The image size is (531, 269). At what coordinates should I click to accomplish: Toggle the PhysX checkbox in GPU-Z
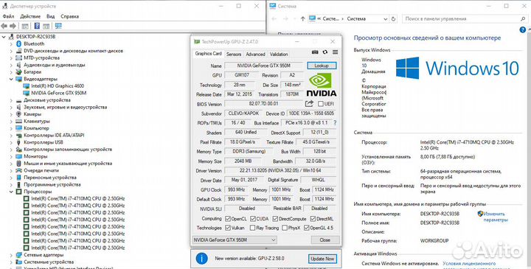click(285, 228)
